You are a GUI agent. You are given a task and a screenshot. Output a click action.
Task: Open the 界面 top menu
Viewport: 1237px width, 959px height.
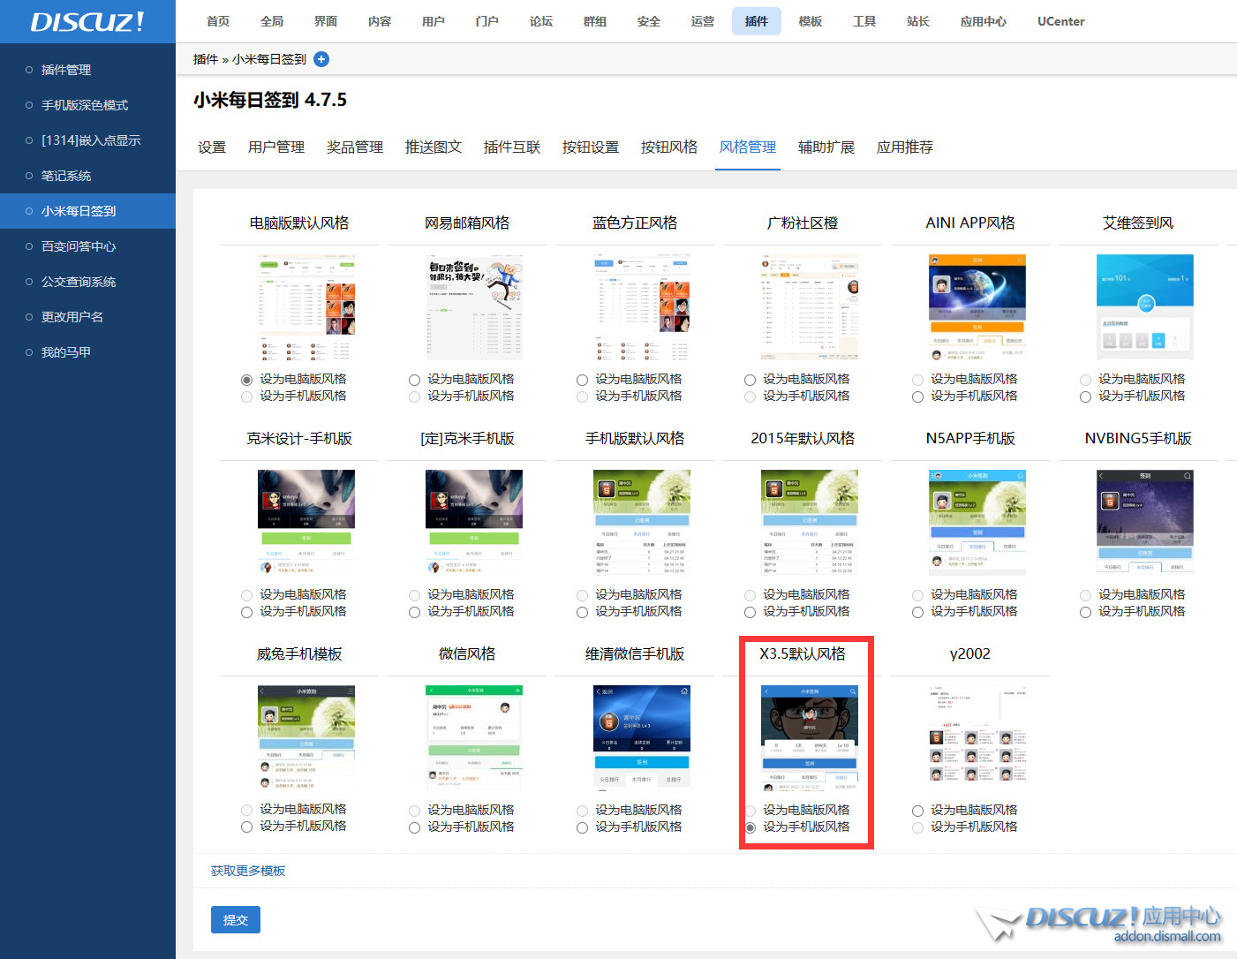point(326,21)
